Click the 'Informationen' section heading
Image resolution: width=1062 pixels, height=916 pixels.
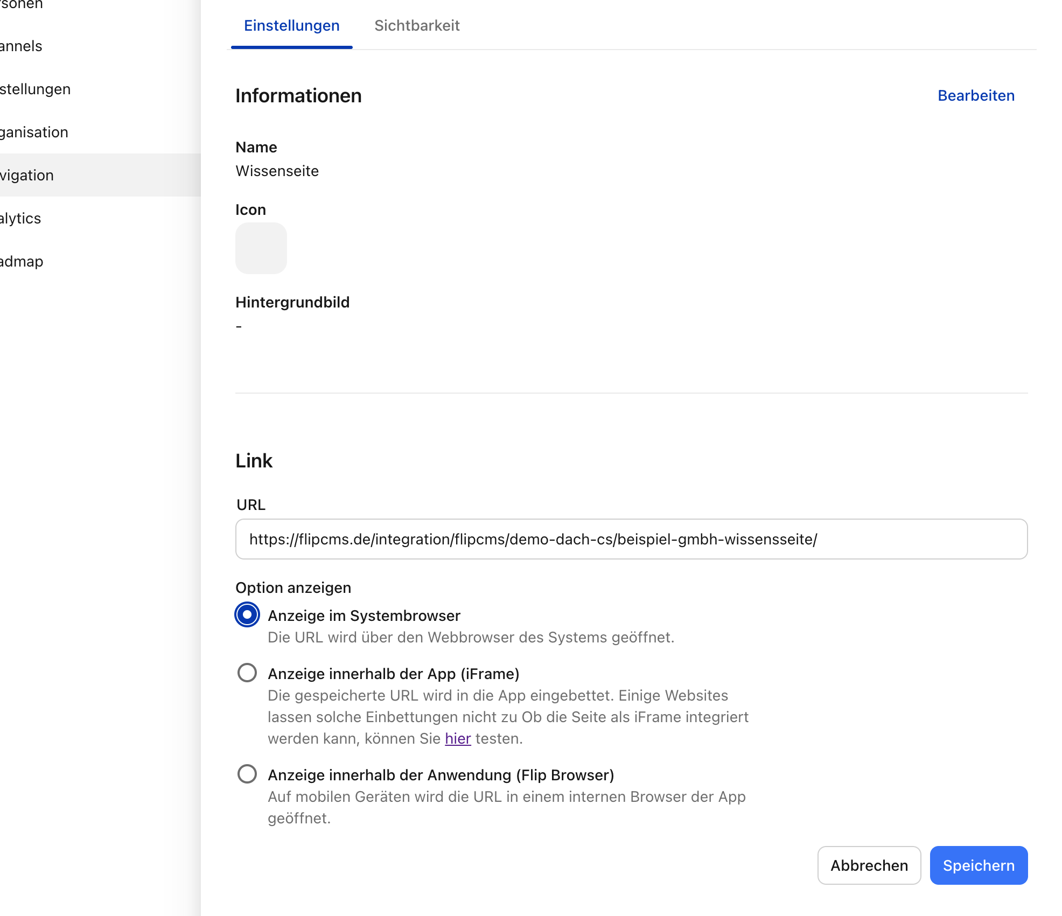299,96
